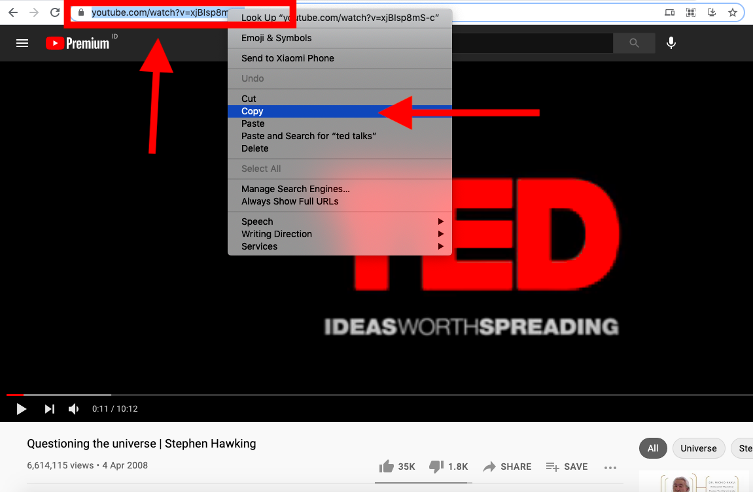The width and height of the screenshot is (753, 492).
Task: Select Cut in context menu
Action: click(x=340, y=98)
